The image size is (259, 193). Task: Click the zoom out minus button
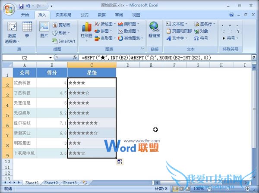pyautogui.click(x=209, y=189)
